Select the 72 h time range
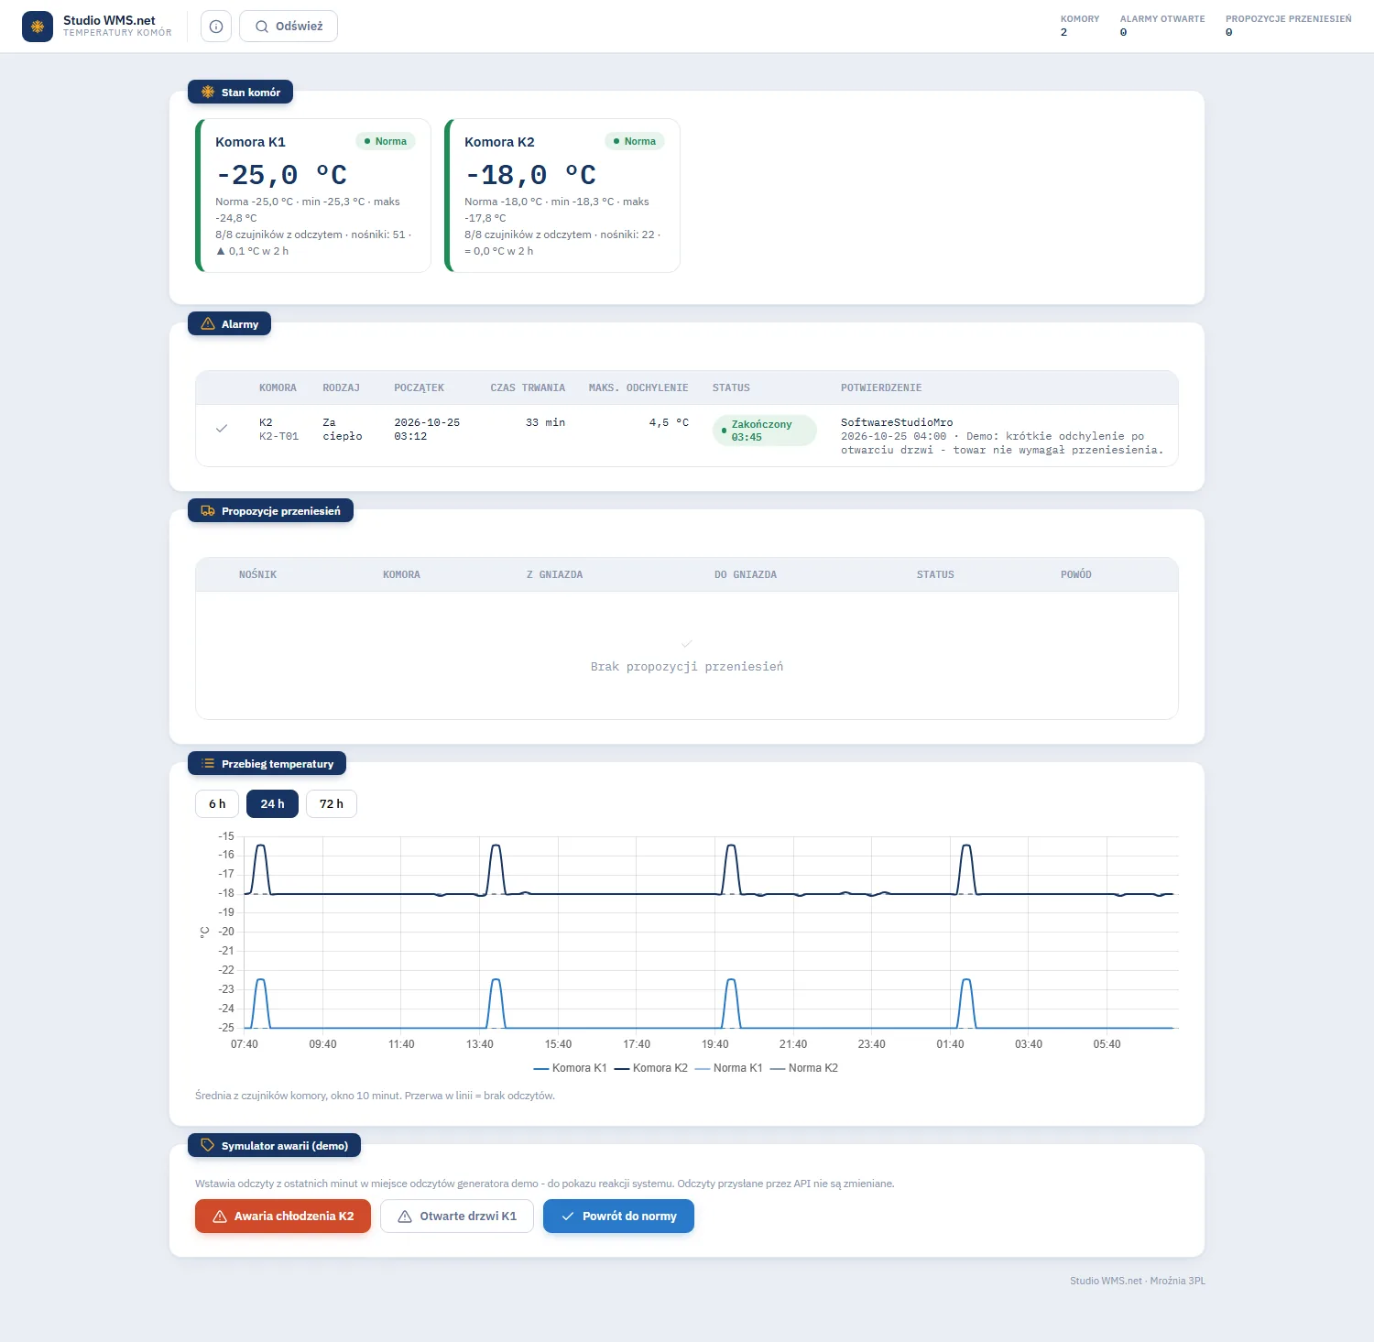This screenshot has width=1374, height=1342. tap(332, 803)
